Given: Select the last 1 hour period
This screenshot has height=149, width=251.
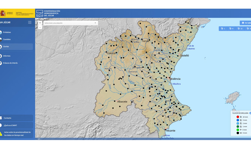Looking at the screenshot, I should [223, 29].
